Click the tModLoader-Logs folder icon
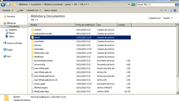 [x=32, y=53]
